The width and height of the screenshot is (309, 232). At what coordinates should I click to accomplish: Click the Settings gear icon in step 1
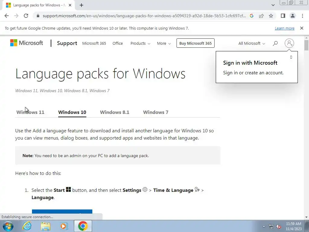(x=145, y=189)
